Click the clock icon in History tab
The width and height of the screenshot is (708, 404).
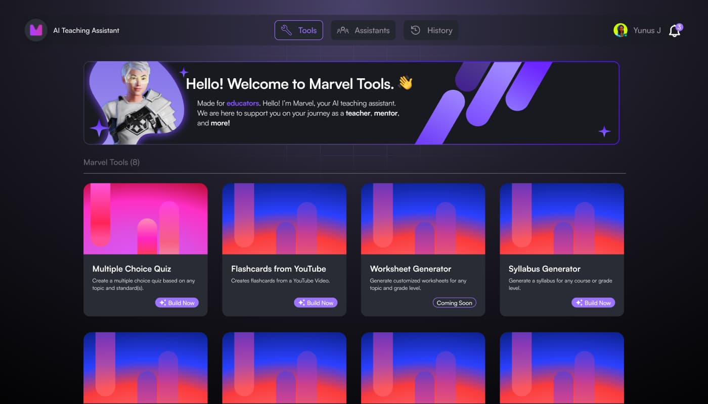[x=415, y=30]
